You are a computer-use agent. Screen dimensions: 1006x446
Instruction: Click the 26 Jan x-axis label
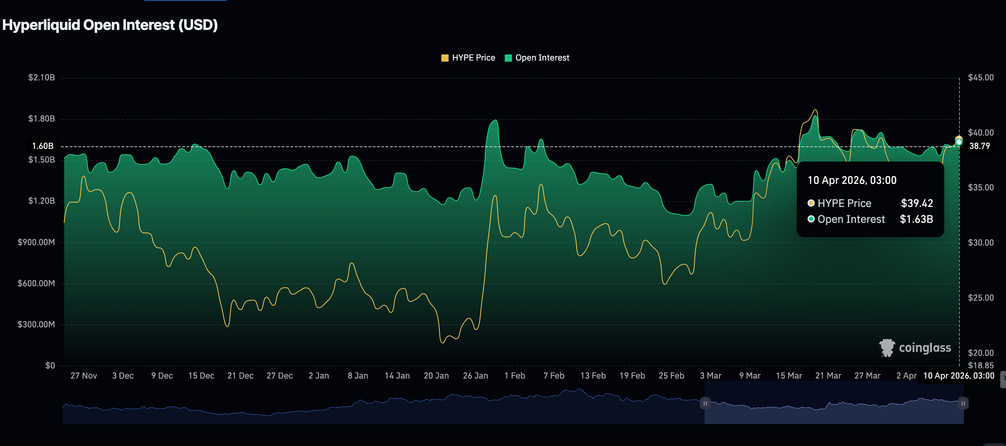click(475, 375)
